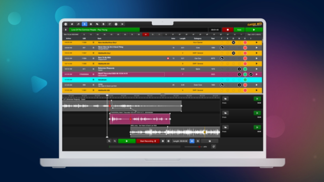The height and width of the screenshot is (182, 324).
Task: Click the refresh icon in top toolbar
Action: (x=109, y=24)
